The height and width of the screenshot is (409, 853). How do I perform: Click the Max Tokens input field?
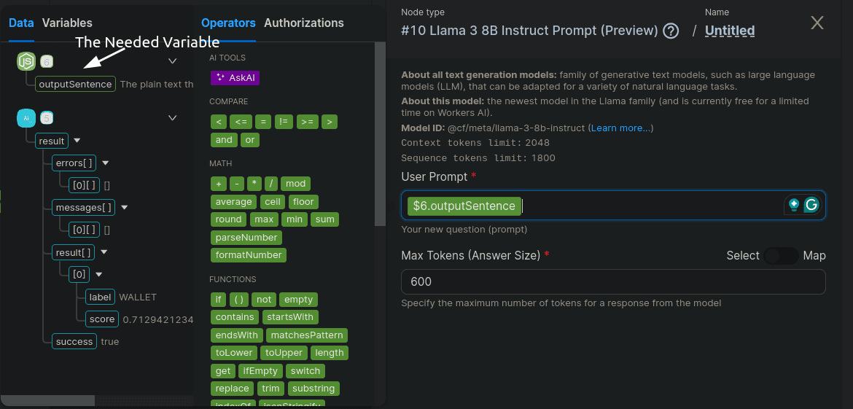coord(612,282)
